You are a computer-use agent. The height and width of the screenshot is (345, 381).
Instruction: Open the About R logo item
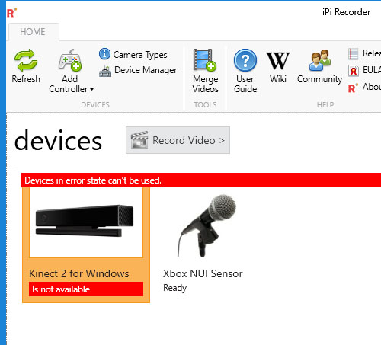click(353, 88)
